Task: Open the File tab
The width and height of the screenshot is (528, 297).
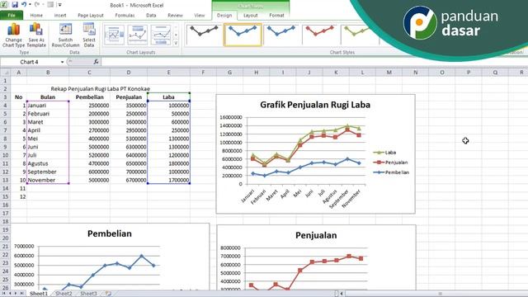Action: (12, 15)
